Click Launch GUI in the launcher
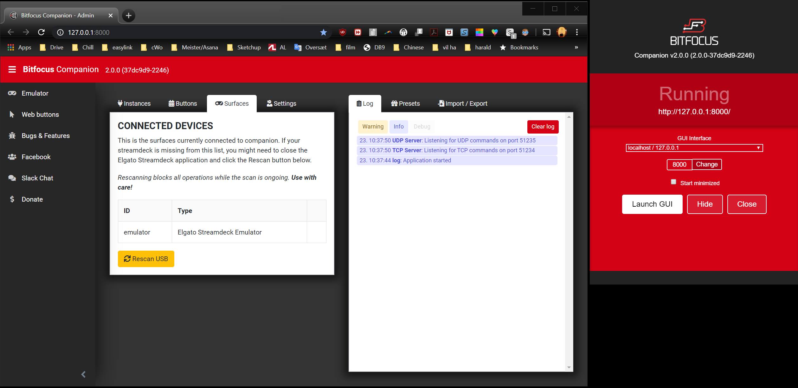 tap(652, 204)
